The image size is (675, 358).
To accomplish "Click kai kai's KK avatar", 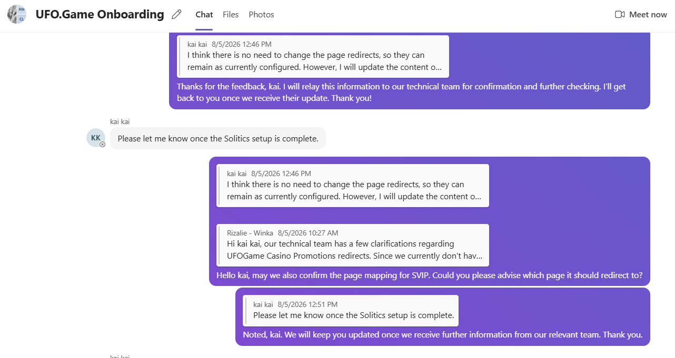I will coord(96,138).
